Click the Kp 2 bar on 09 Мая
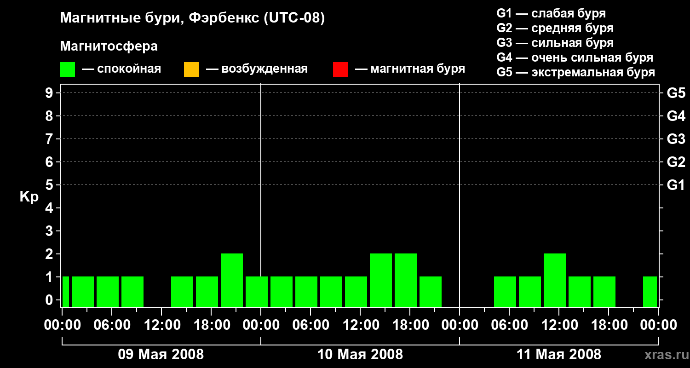Viewport: 690px width, 368px height. (232, 280)
